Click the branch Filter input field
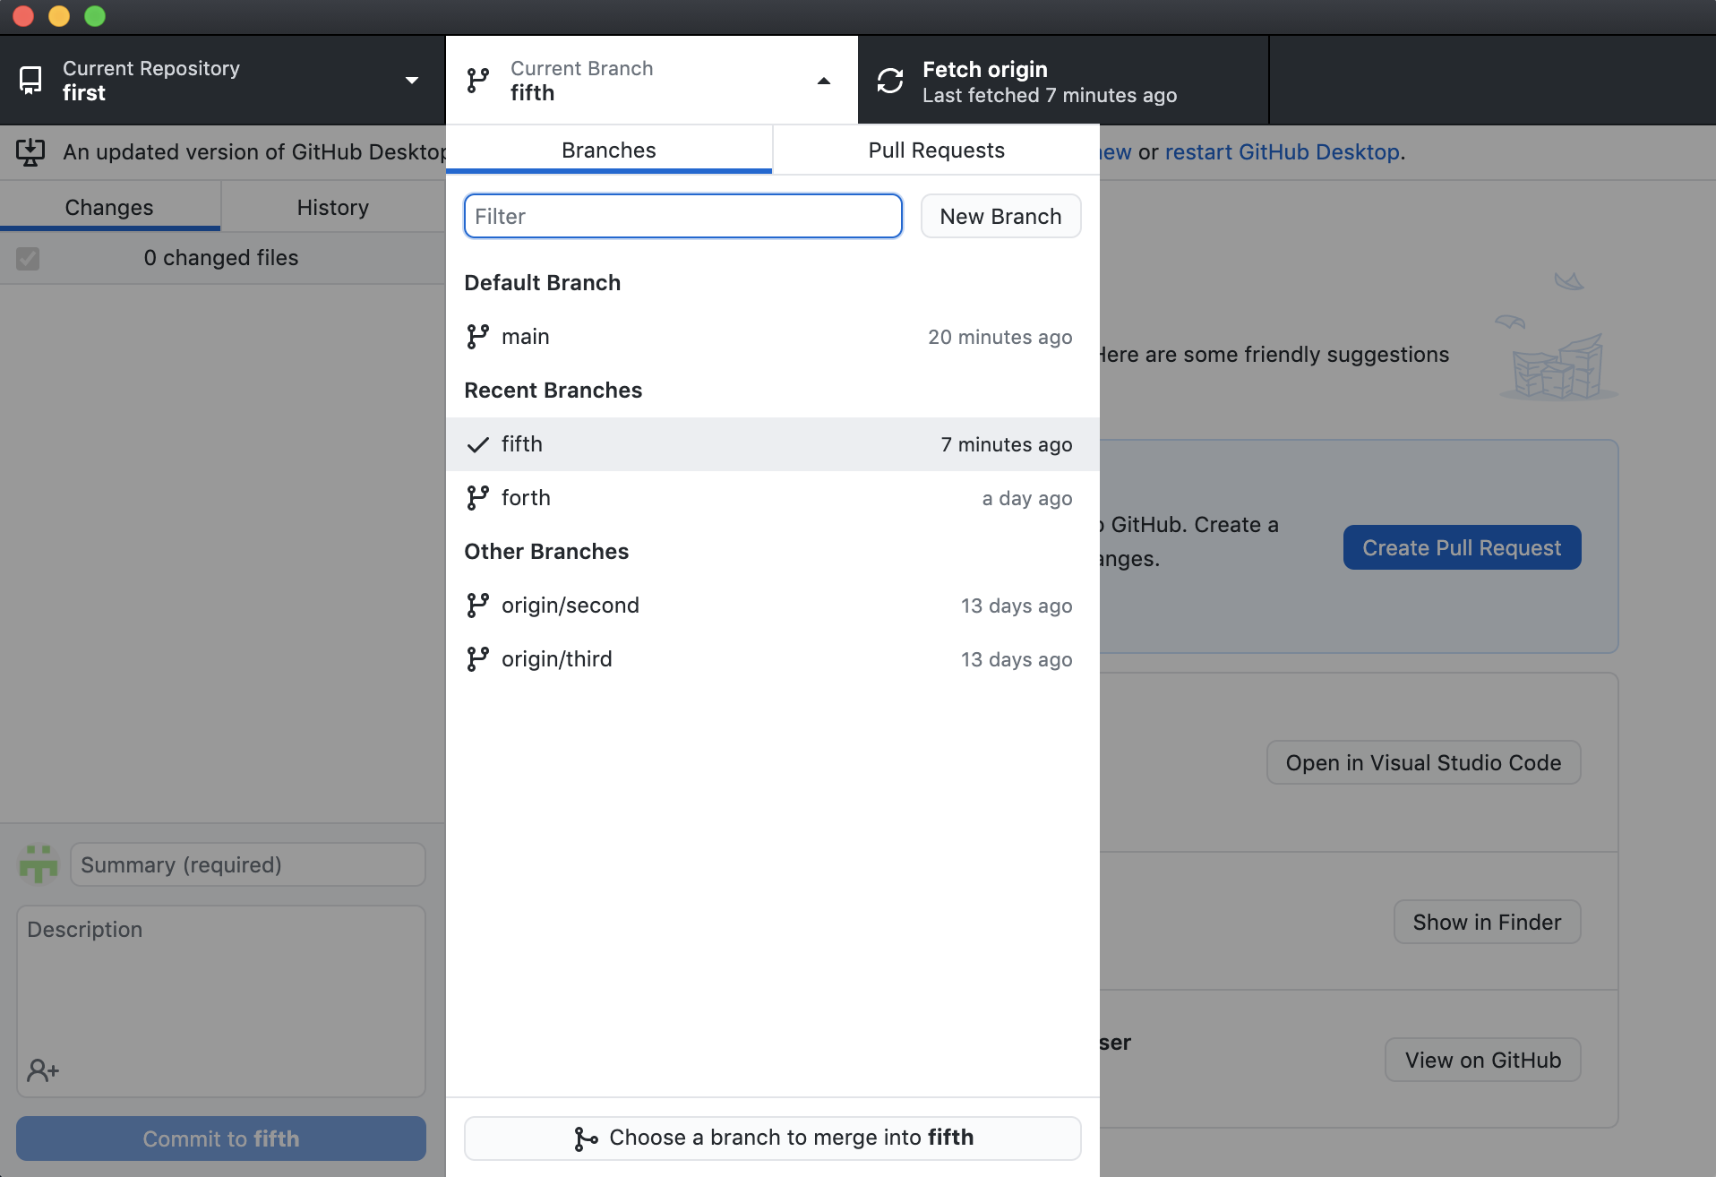 pos(682,216)
